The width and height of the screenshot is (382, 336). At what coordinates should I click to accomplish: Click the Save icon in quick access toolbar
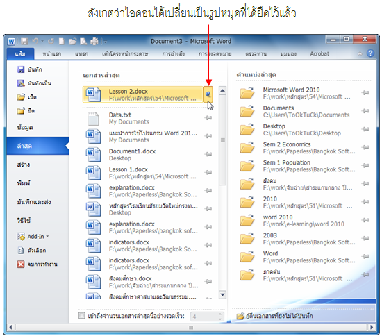(x=24, y=41)
